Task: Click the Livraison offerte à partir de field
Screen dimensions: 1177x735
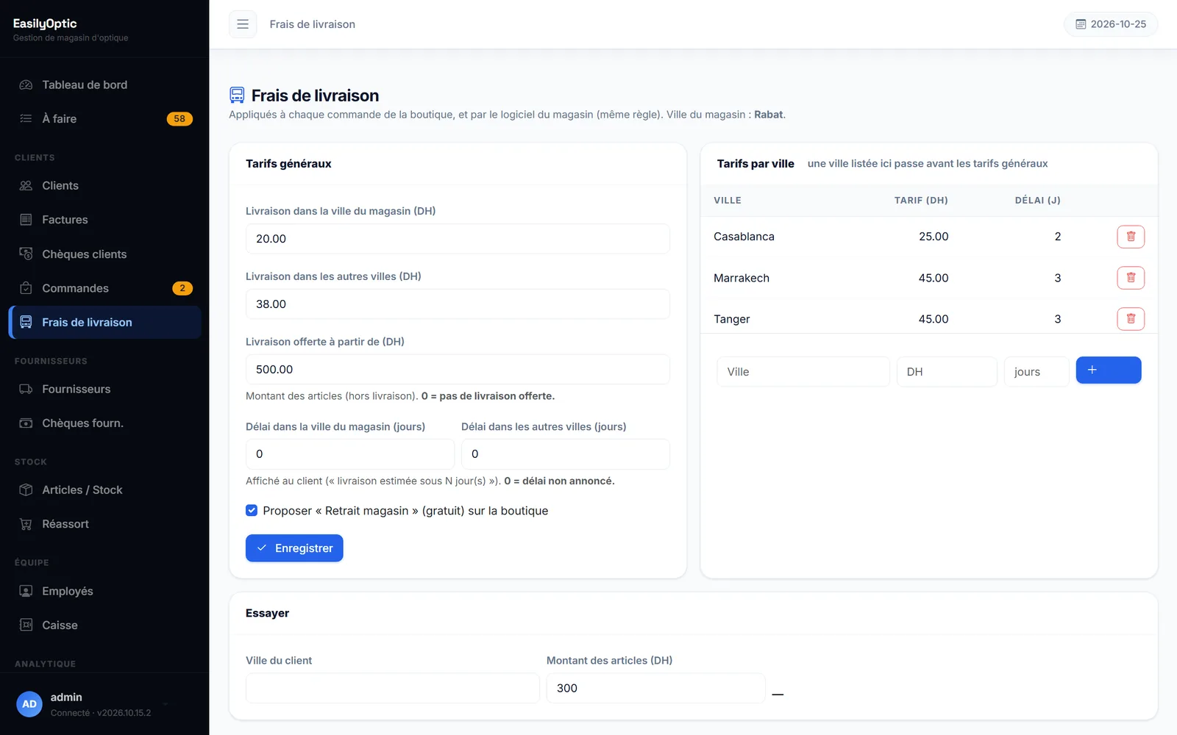Action: (458, 370)
